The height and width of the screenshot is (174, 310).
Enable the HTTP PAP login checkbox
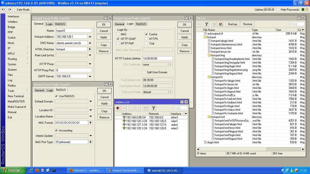(x=118, y=44)
